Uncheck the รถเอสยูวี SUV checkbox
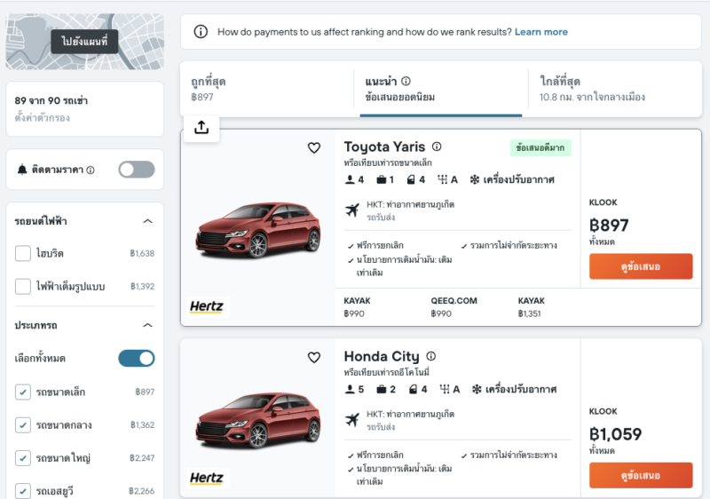Image resolution: width=710 pixels, height=499 pixels. pyautogui.click(x=23, y=491)
